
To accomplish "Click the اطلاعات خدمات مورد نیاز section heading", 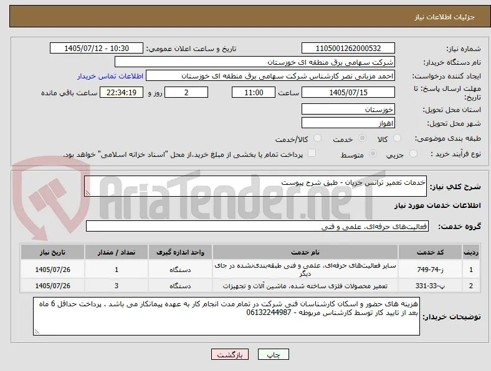I will coord(437,205).
